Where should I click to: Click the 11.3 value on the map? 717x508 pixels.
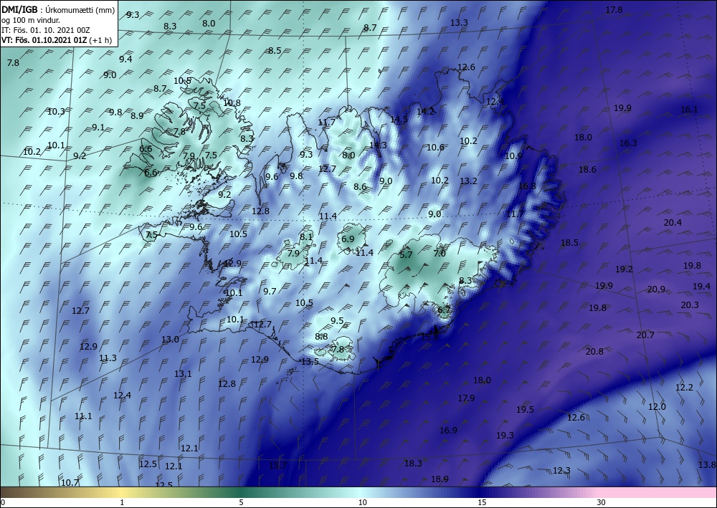point(108,358)
